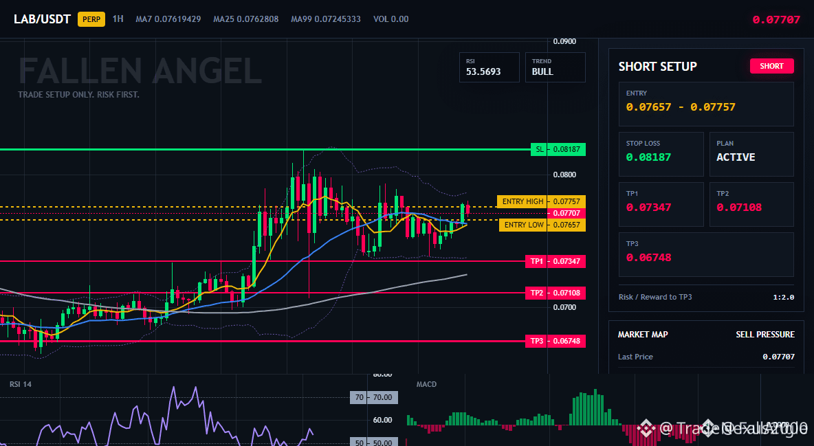Screen dimensions: 814x446
Task: Click the Last Price value 0.07707
Action: coord(778,357)
